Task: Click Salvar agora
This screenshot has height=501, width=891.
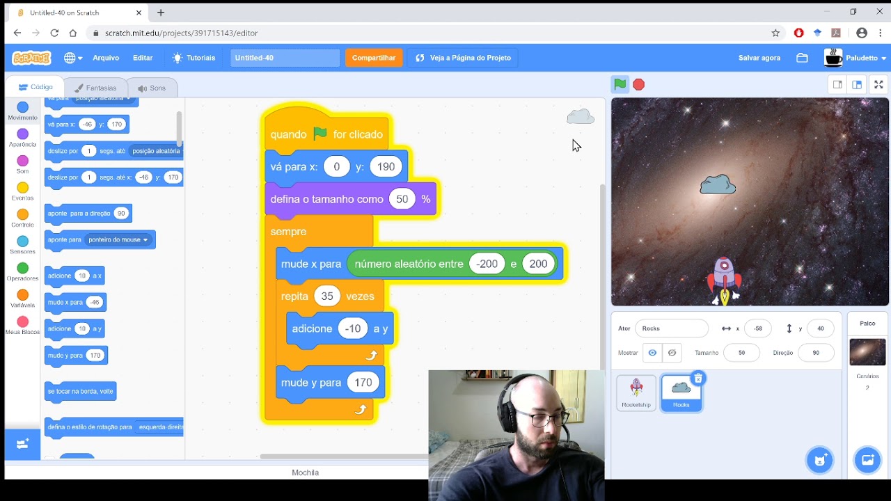Action: pyautogui.click(x=759, y=58)
